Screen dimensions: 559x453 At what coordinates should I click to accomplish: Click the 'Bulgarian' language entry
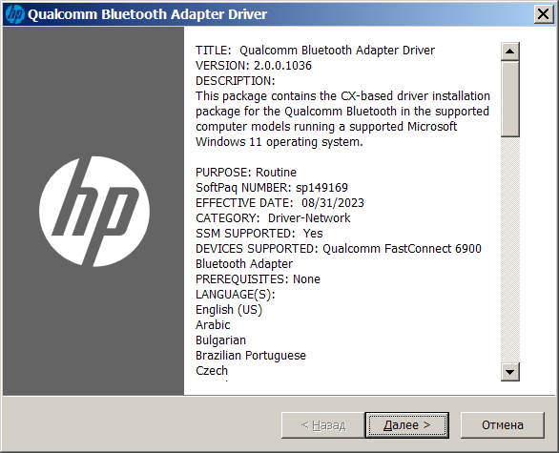click(220, 340)
